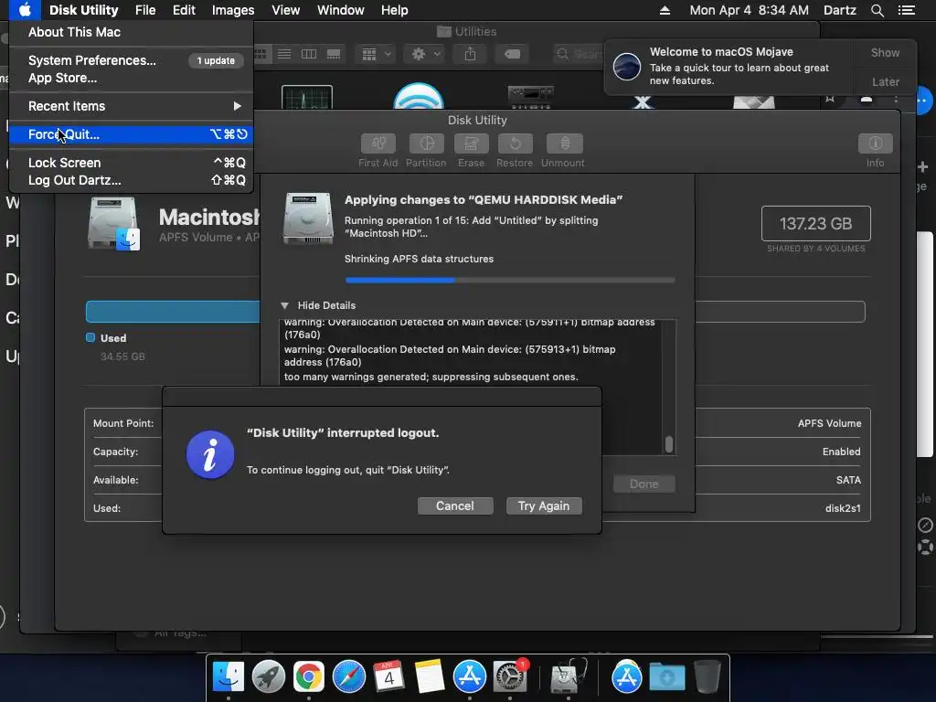Open Trash in the Dock
Screen dimensions: 936x702
[x=707, y=677]
